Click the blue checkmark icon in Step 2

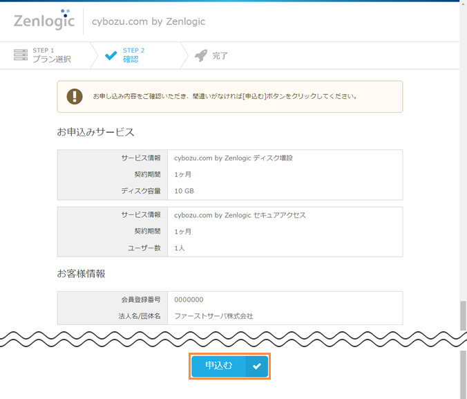[111, 56]
